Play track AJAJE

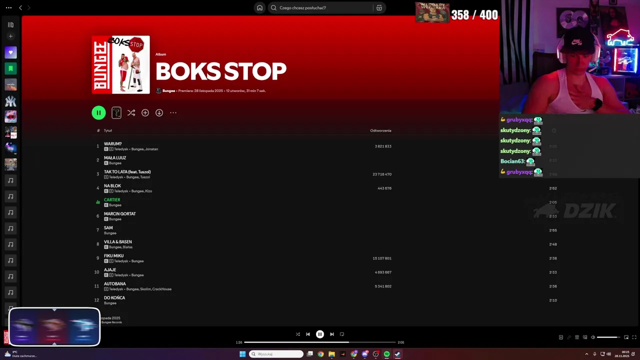(110, 270)
